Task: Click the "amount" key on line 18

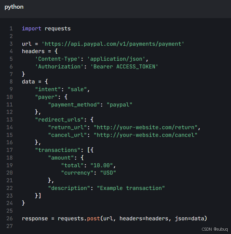Action: pos(61,158)
